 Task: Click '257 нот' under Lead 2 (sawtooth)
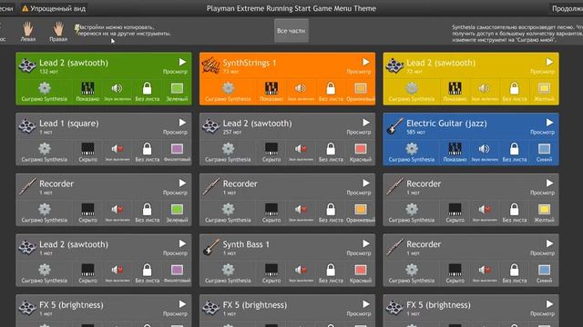pos(232,132)
